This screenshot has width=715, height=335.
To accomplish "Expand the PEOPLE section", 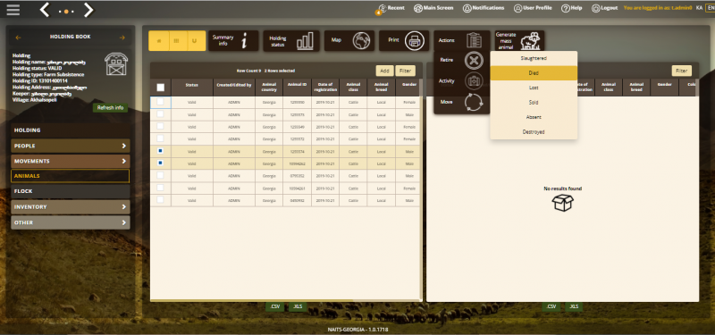I will pyautogui.click(x=71, y=146).
